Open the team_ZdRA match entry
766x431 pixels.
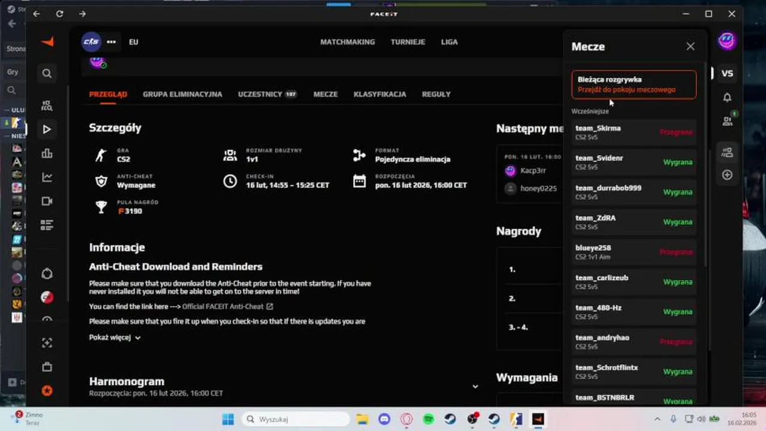[634, 222]
